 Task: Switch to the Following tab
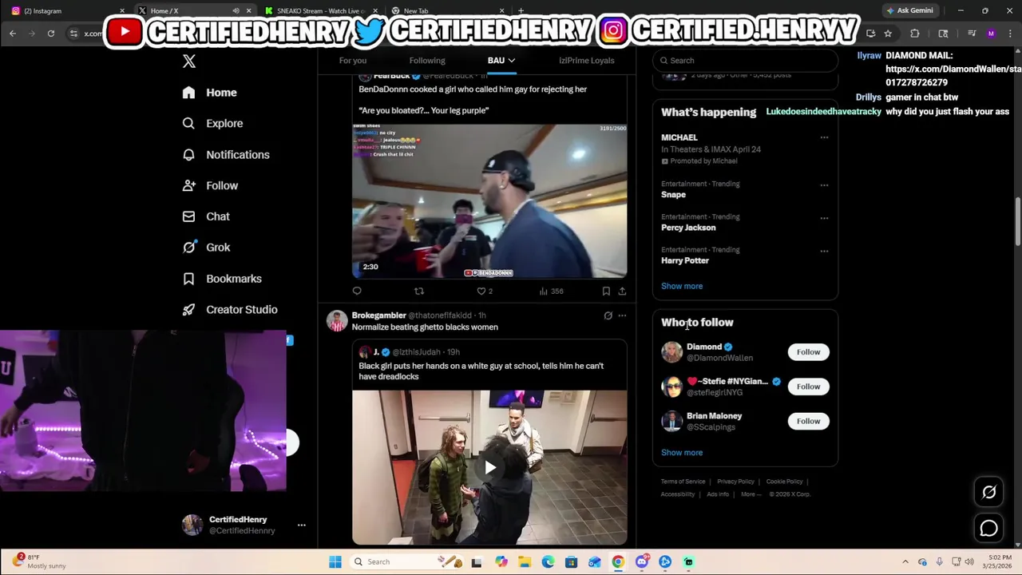[x=427, y=61]
